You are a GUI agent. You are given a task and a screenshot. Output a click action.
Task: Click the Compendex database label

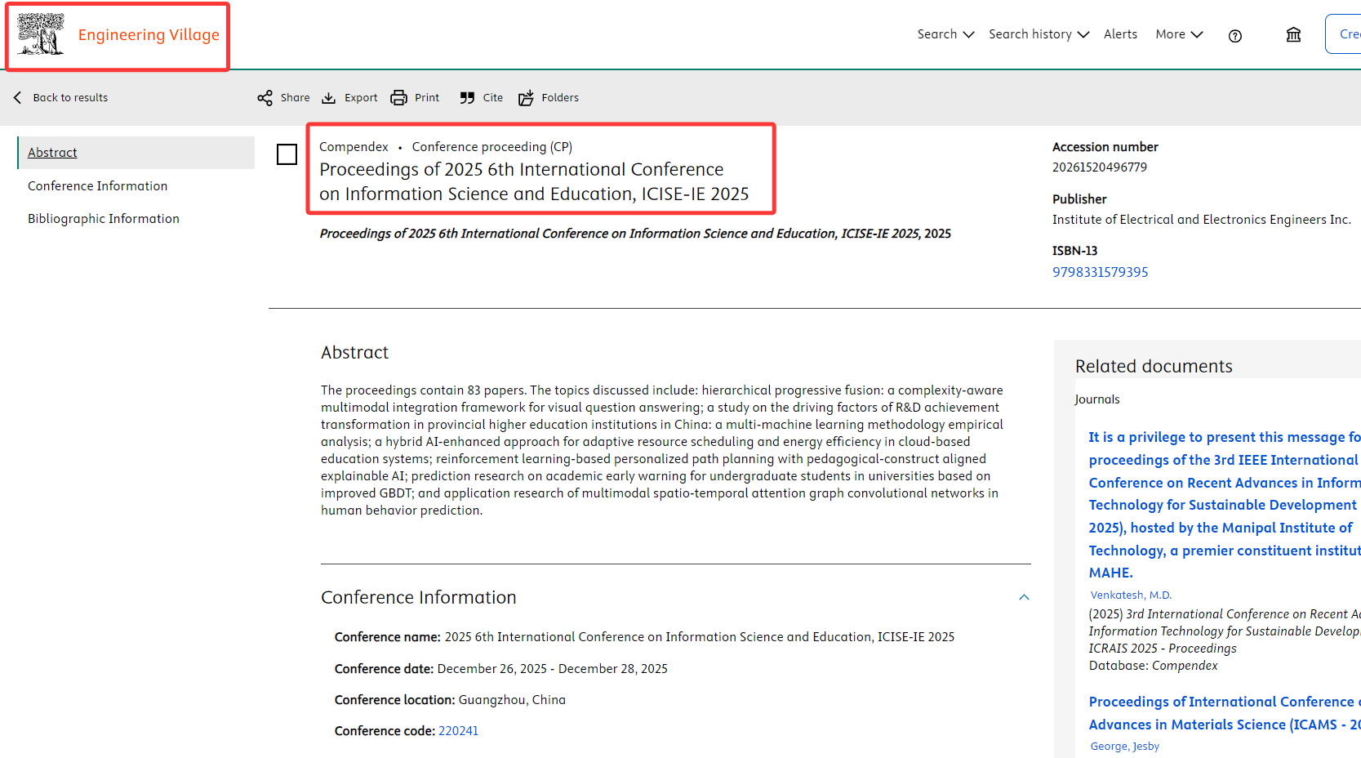[x=354, y=147]
